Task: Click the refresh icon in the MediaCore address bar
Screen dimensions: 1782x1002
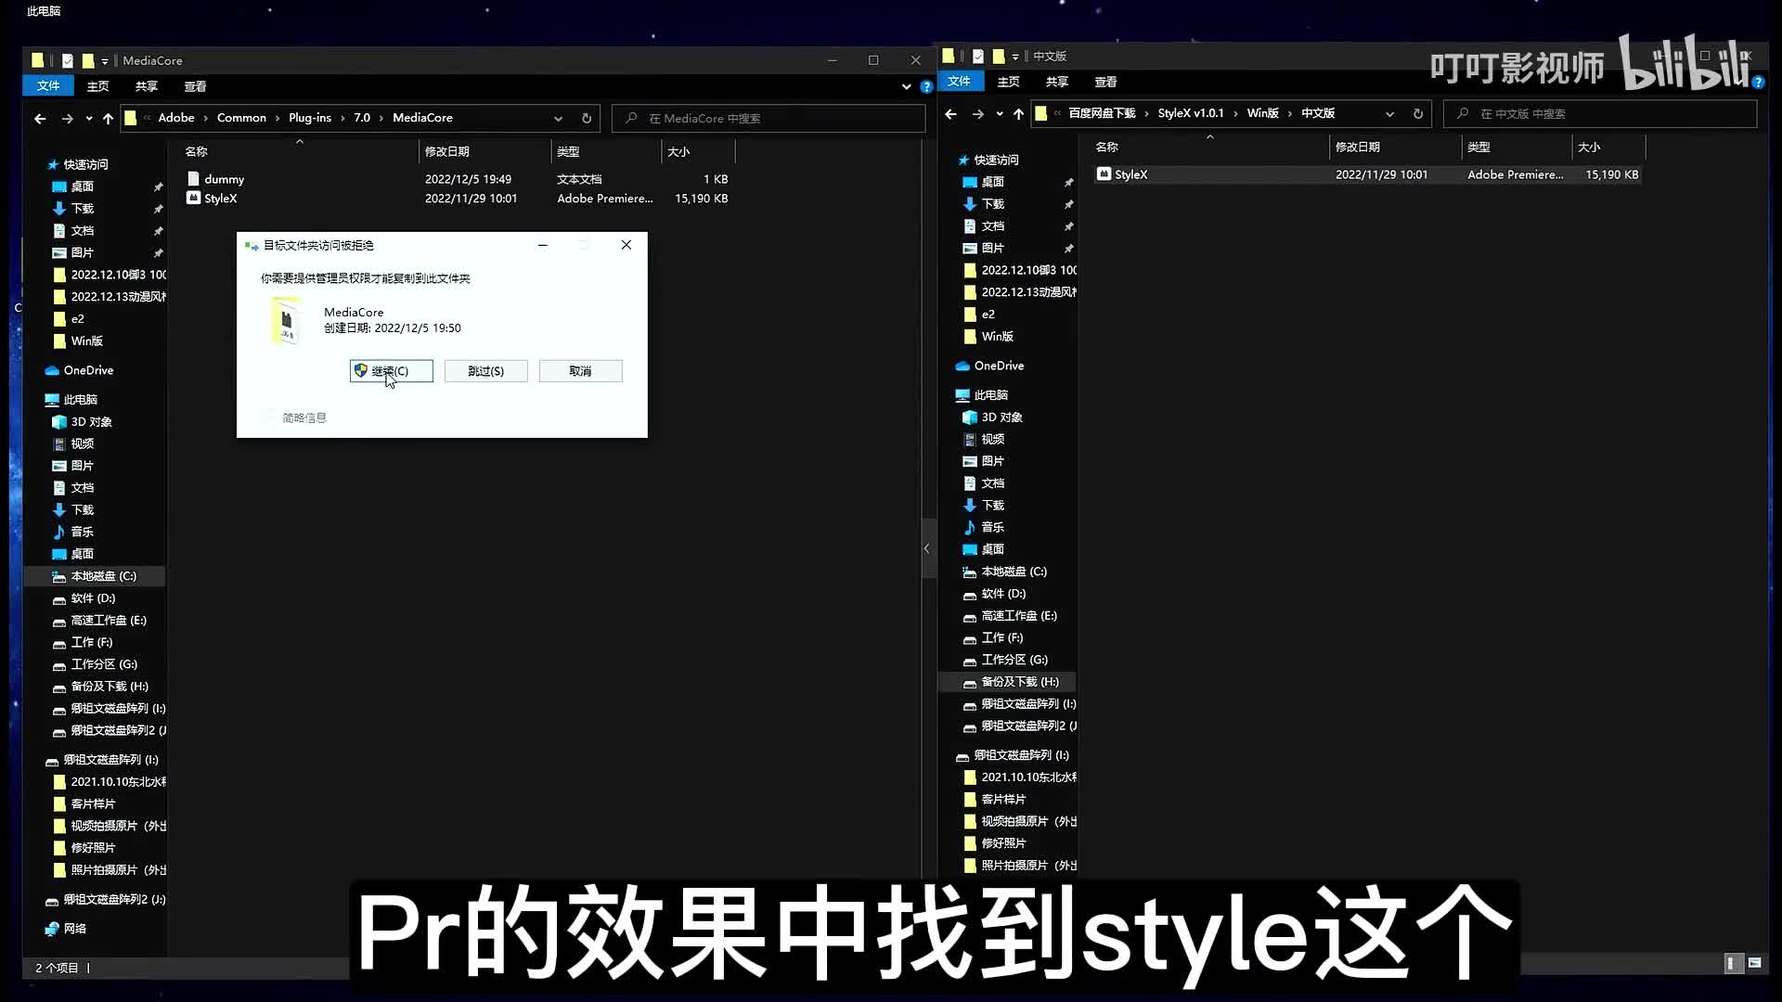Action: (x=587, y=118)
